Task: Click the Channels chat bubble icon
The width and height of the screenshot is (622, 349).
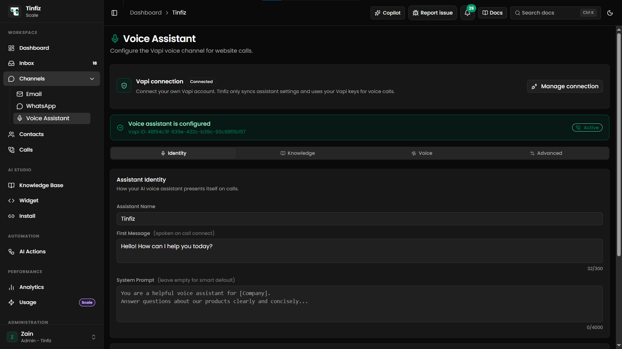Action: (x=11, y=79)
